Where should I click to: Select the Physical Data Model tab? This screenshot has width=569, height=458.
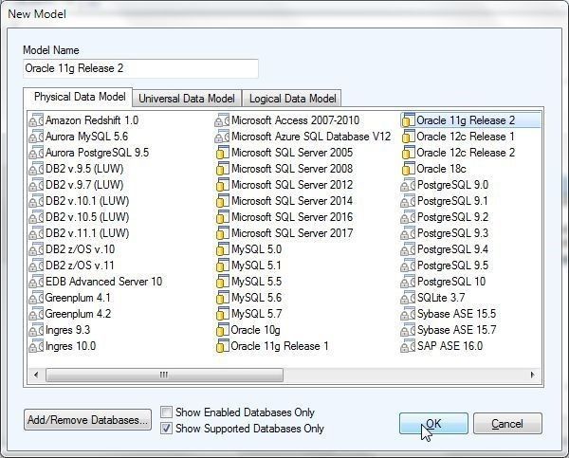pos(80,97)
